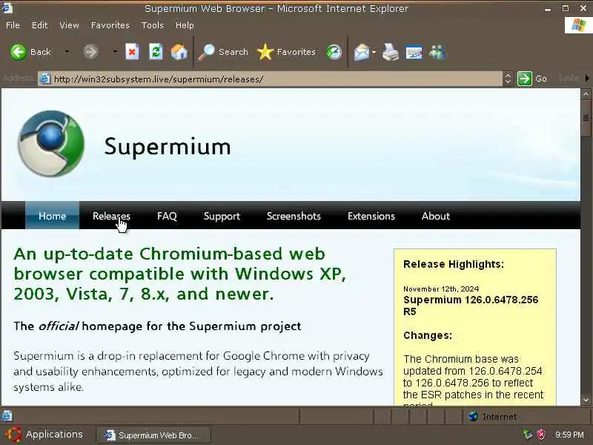Click the official homepage subtitle text
The width and height of the screenshot is (593, 445).
(x=157, y=326)
